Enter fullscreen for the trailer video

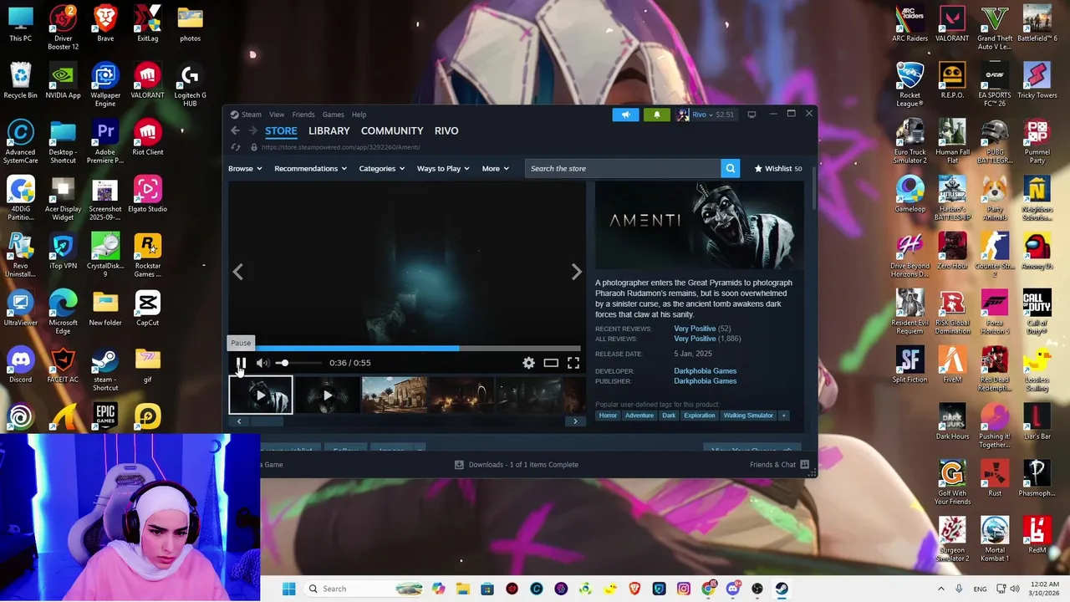point(573,363)
